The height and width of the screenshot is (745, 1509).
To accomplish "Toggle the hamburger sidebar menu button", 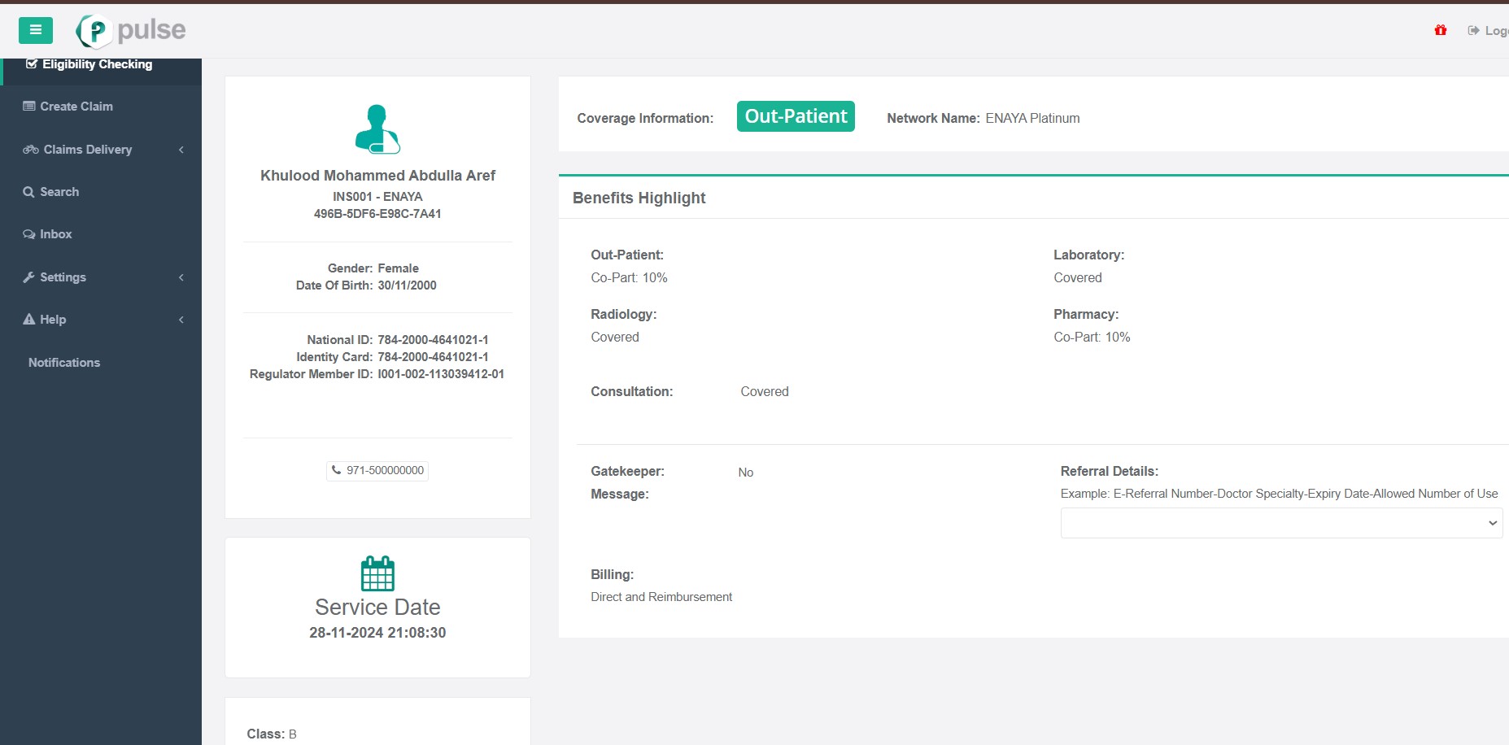I will click(x=36, y=30).
